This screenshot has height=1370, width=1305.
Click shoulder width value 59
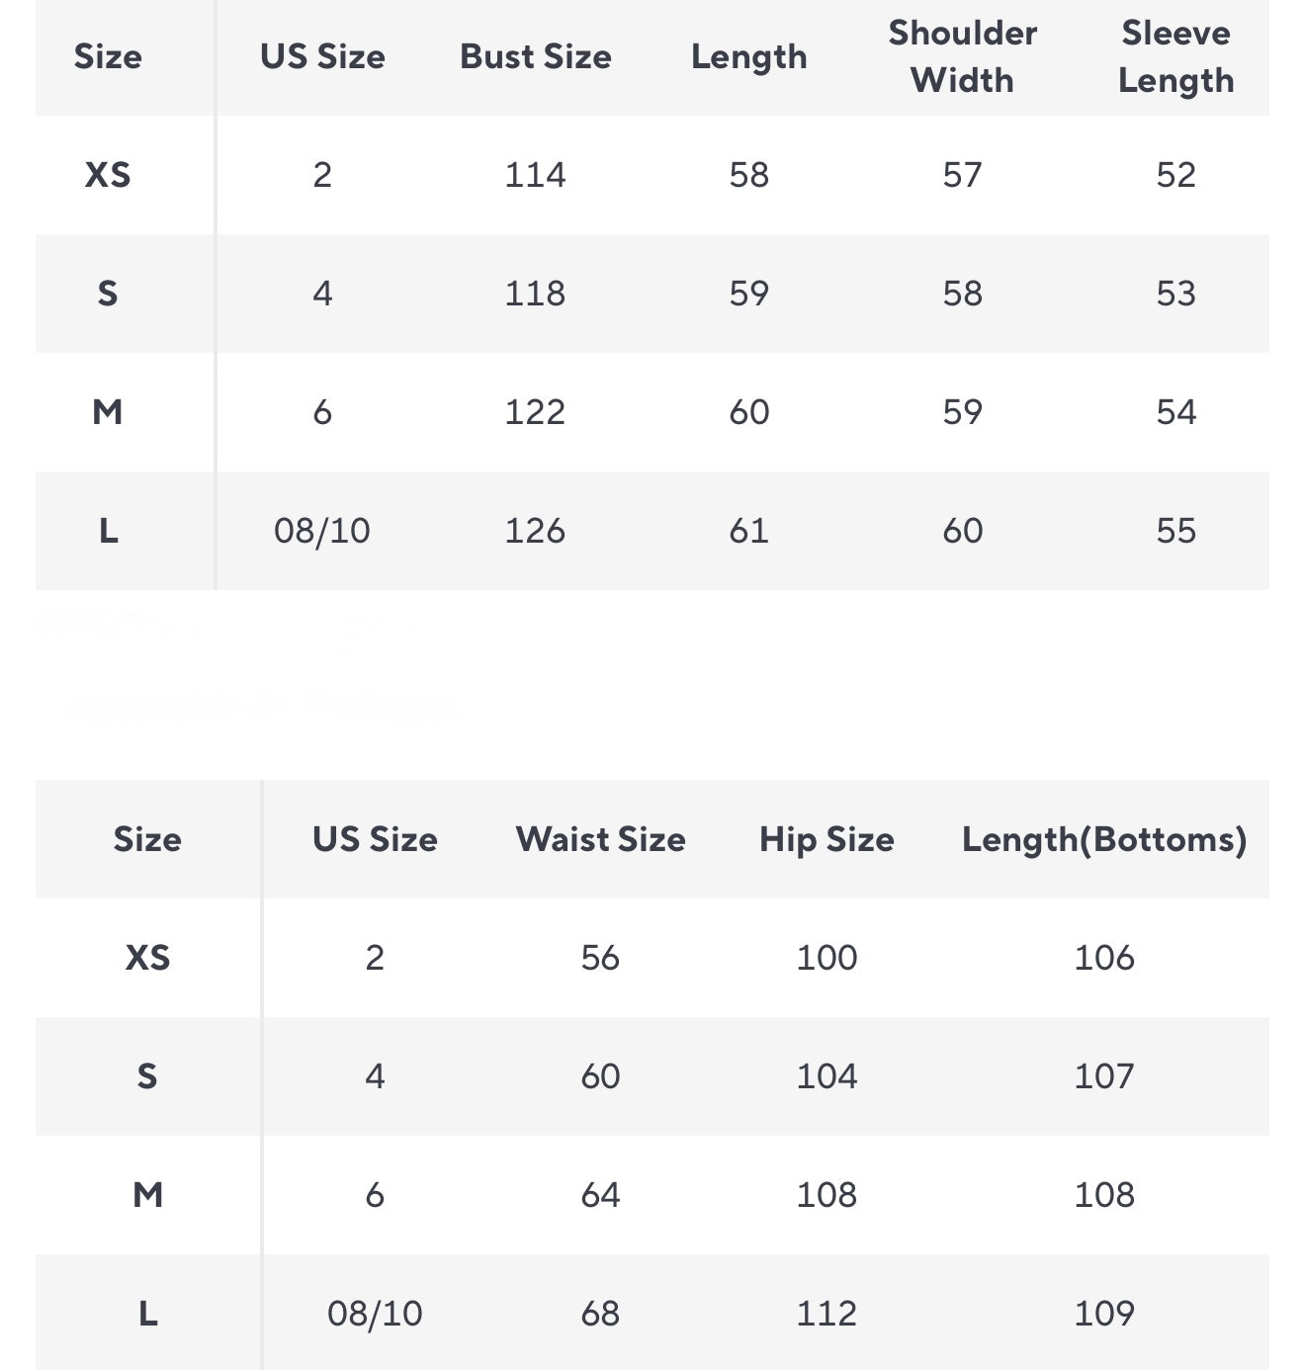[962, 412]
